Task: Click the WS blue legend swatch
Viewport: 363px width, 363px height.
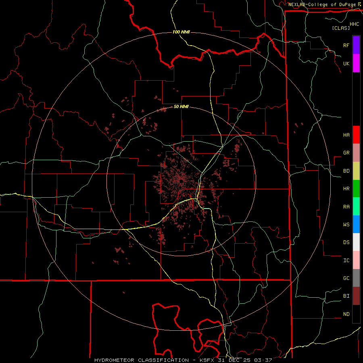Action: [x=356, y=224]
